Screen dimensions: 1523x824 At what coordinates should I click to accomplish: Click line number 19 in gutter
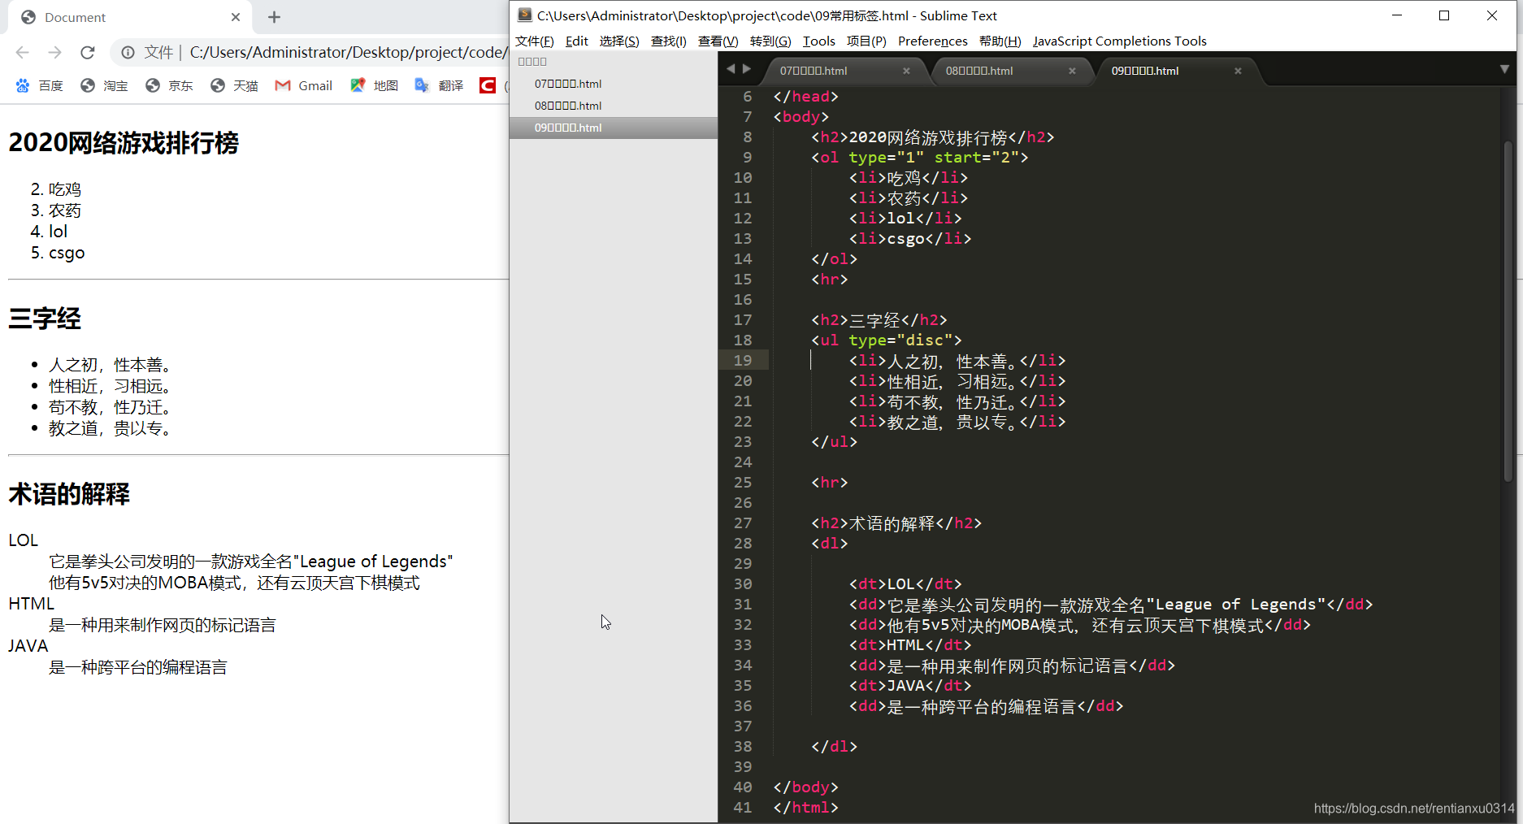[x=743, y=361]
